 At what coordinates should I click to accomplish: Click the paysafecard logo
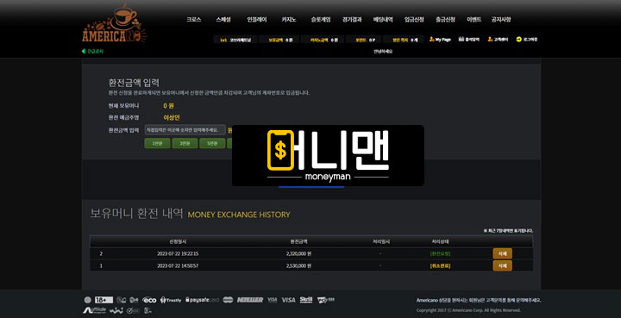pyautogui.click(x=202, y=300)
